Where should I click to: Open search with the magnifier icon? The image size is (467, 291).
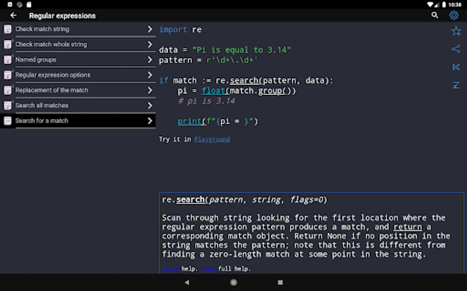pos(435,15)
